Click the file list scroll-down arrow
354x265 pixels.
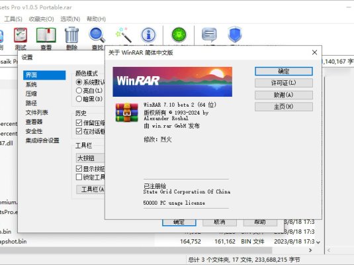click(318, 242)
